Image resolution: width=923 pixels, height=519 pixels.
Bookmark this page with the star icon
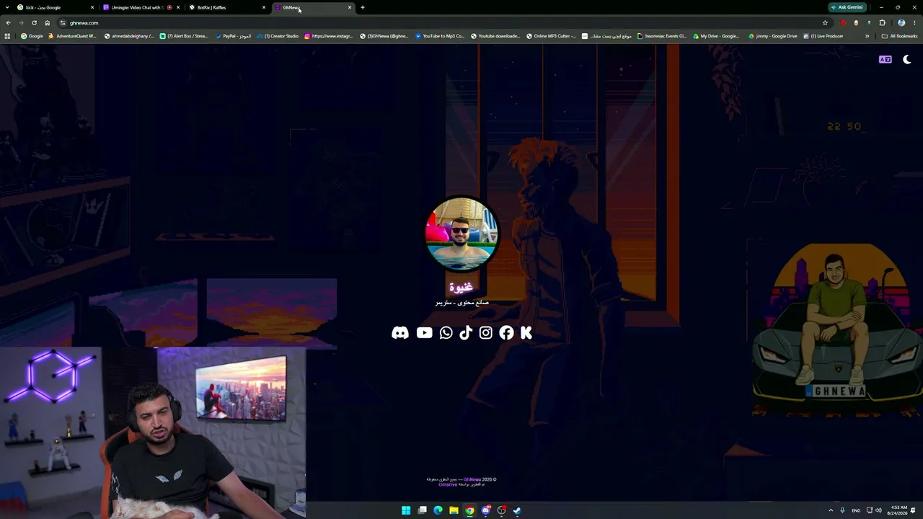[x=825, y=23]
